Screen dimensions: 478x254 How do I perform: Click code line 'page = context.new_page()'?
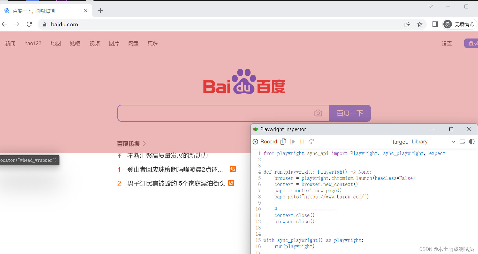[308, 191]
